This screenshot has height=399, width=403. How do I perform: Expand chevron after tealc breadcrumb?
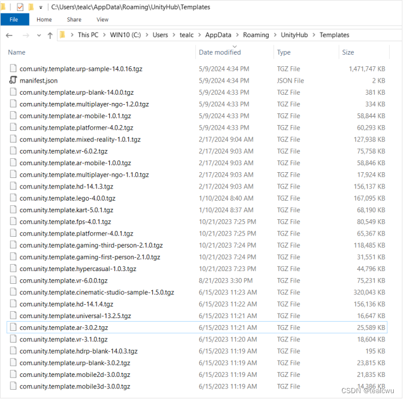(199, 35)
